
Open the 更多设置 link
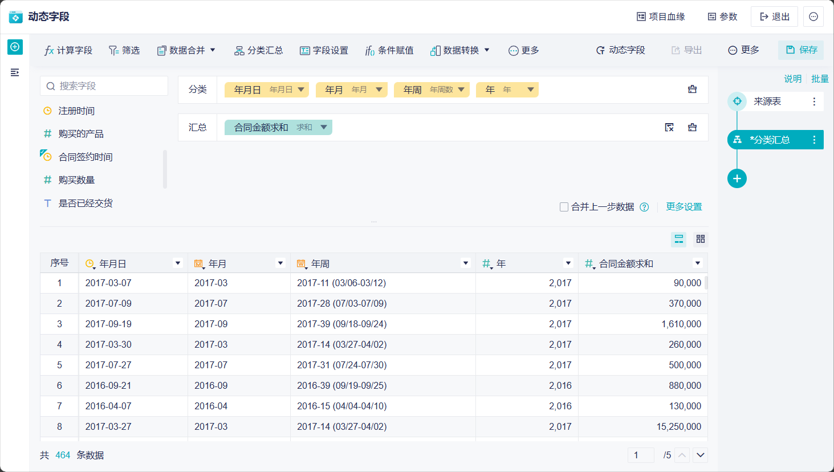684,207
